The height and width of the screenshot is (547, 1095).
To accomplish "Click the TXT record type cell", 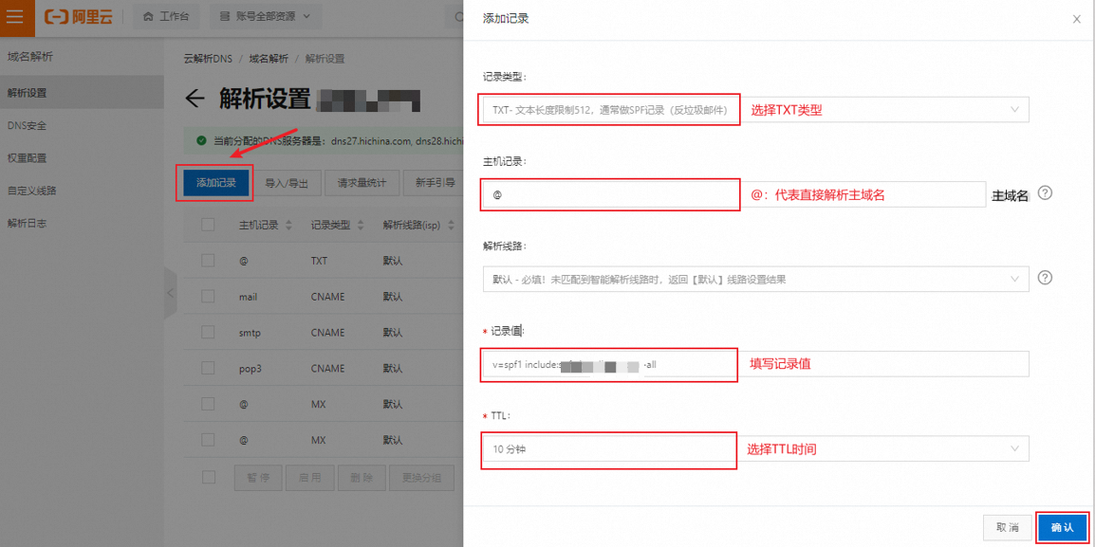I will pyautogui.click(x=319, y=261).
